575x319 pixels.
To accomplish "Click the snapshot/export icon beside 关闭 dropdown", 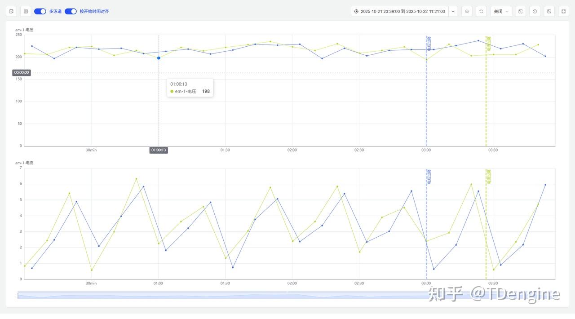I will [520, 11].
